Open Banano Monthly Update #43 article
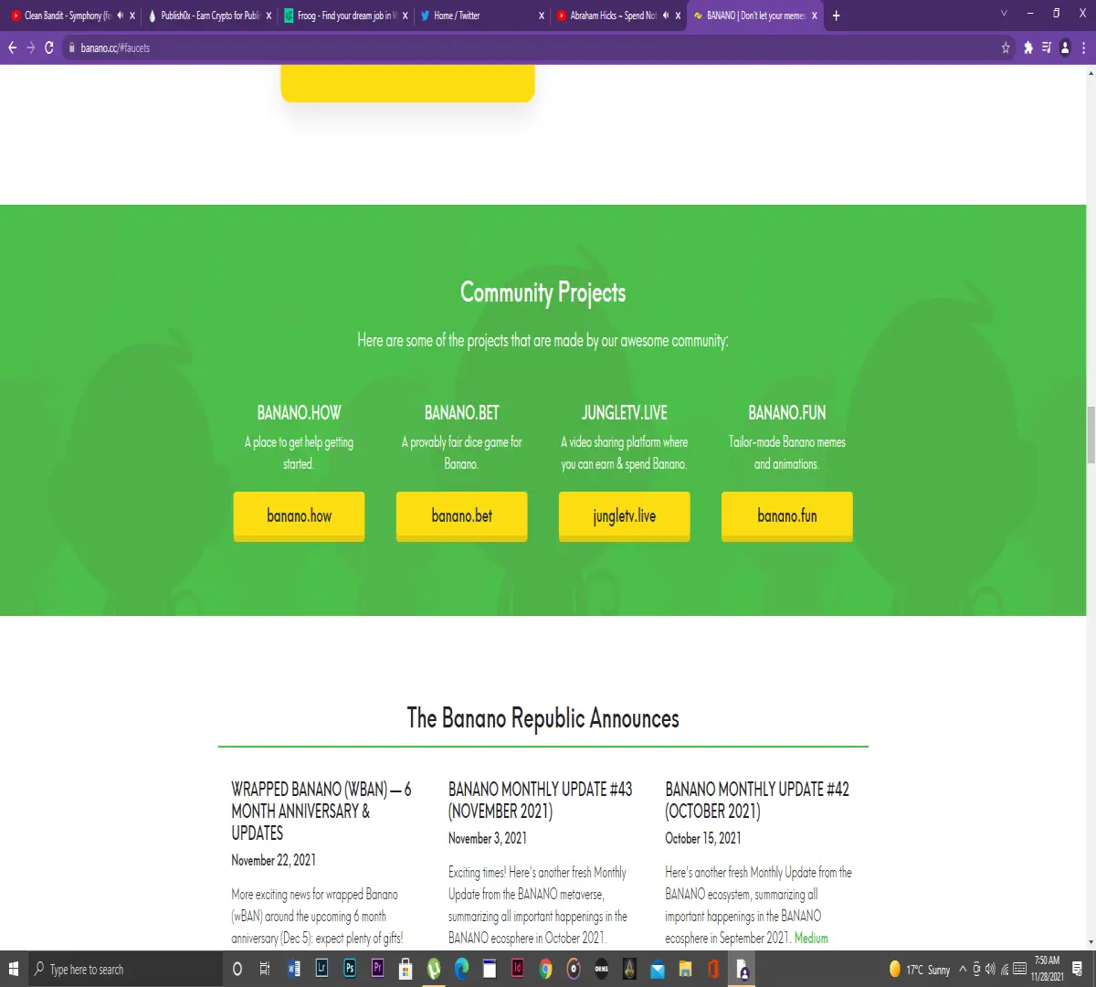Viewport: 1096px width, 987px height. click(540, 800)
